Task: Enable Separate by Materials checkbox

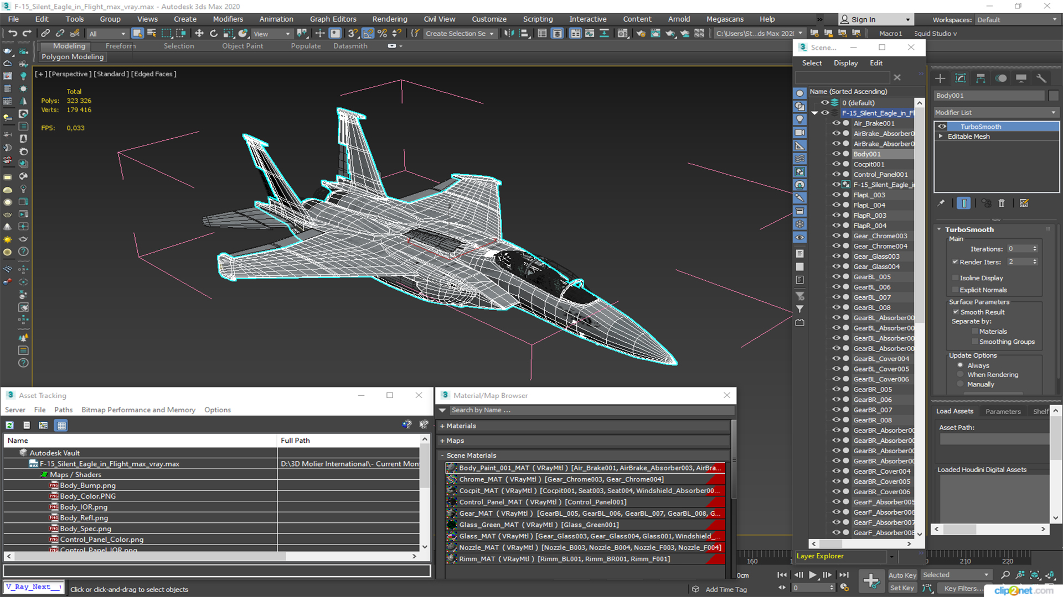Action: pos(975,331)
